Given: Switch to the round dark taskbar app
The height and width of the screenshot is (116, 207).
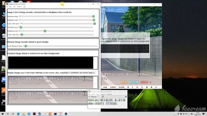Looking at the screenshot, I should [66, 114].
